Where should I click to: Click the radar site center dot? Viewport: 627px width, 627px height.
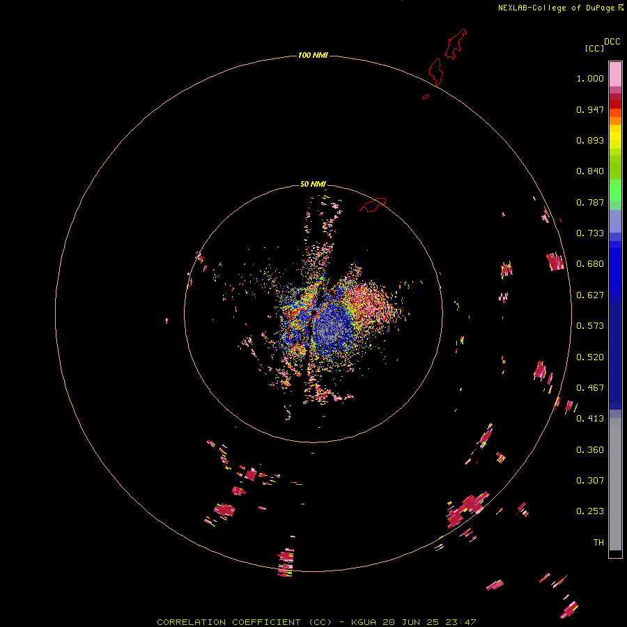tap(314, 312)
